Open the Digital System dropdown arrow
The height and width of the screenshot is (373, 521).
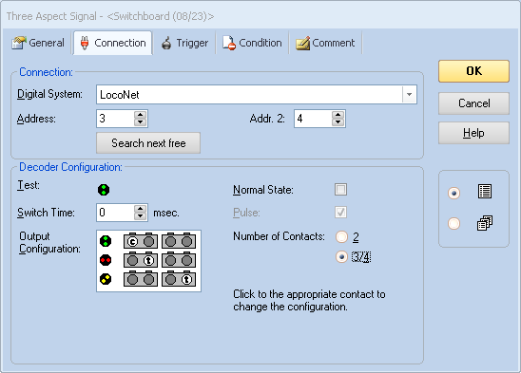coord(410,95)
